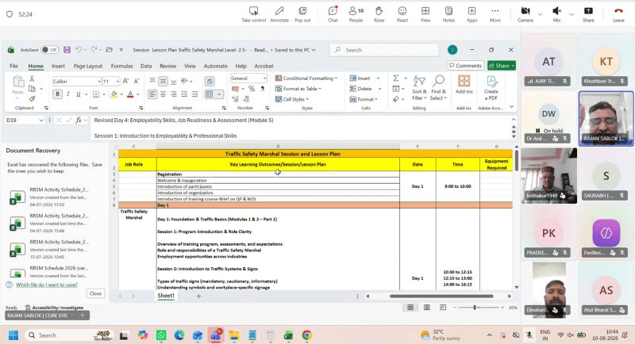The height and width of the screenshot is (344, 635).
Task: Expand the Camera options arrow
Action: click(541, 14)
